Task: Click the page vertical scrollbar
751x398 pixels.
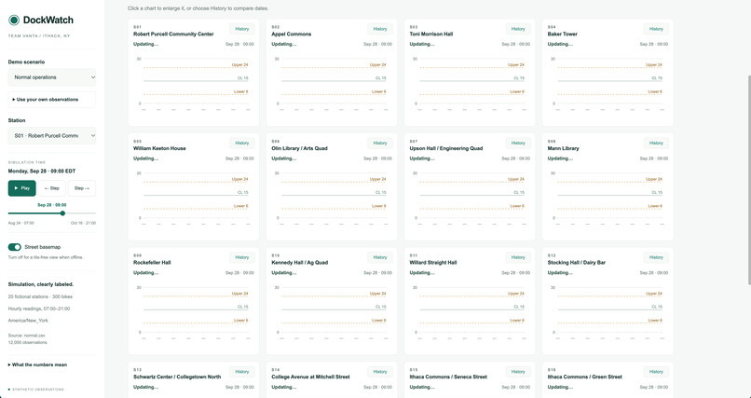Action: click(x=748, y=180)
